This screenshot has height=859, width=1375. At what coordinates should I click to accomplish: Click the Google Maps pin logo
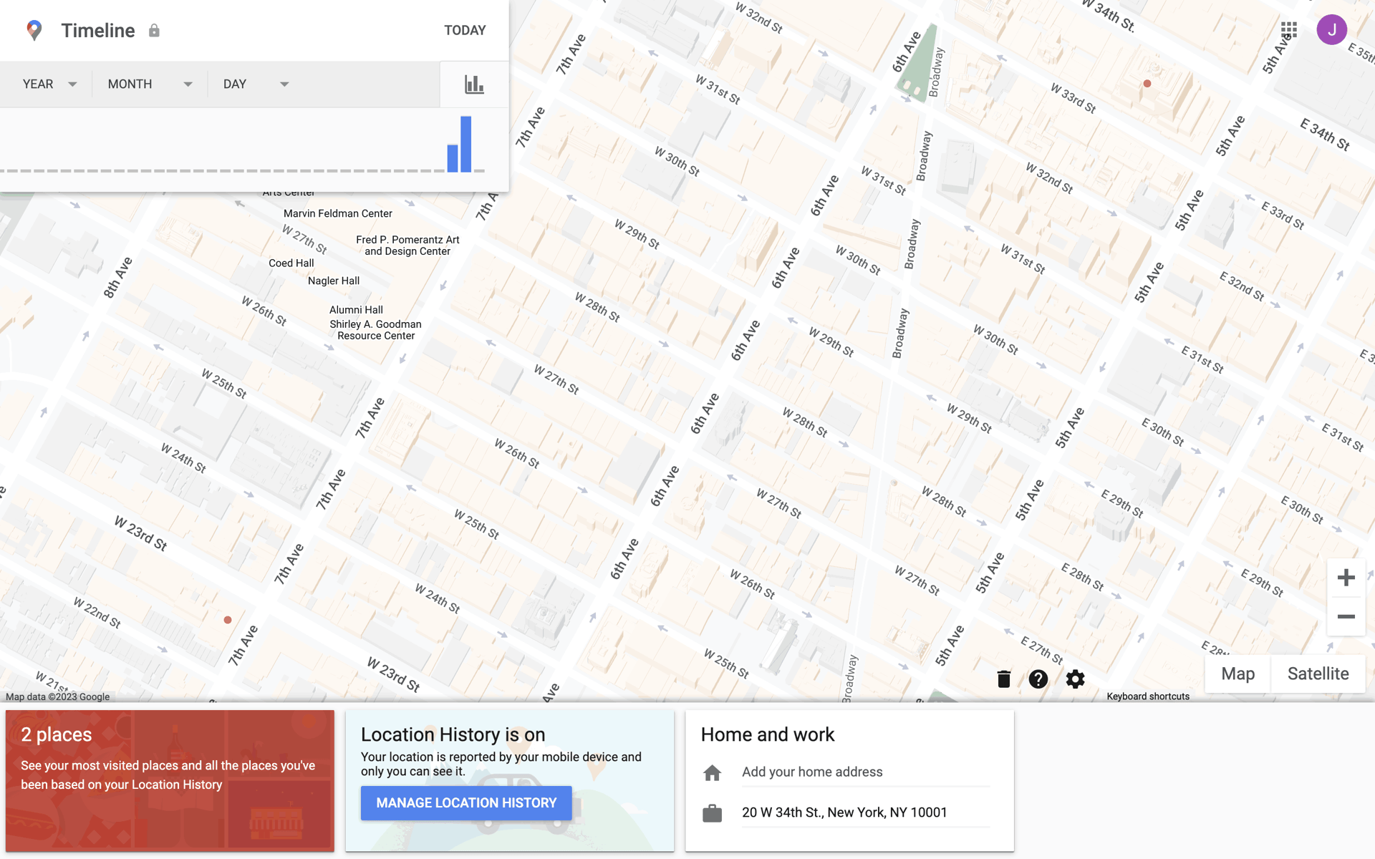click(x=34, y=30)
